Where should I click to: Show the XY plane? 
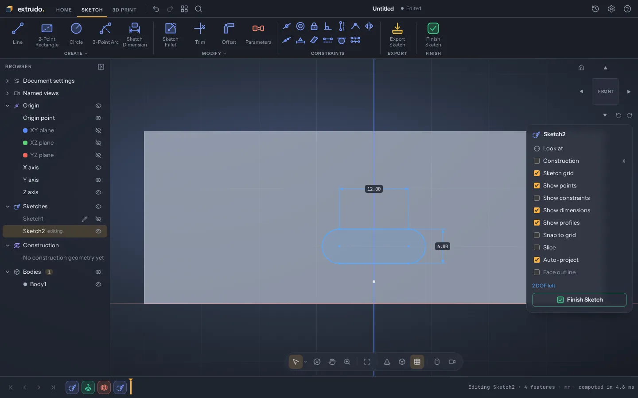pyautogui.click(x=98, y=130)
